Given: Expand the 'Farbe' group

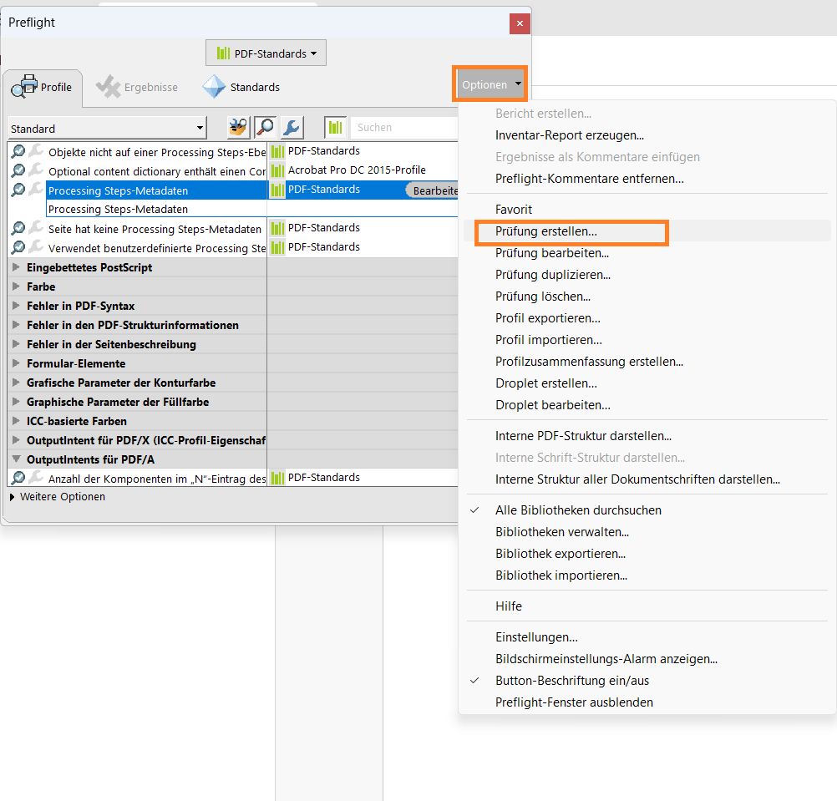Looking at the screenshot, I should pyautogui.click(x=16, y=286).
